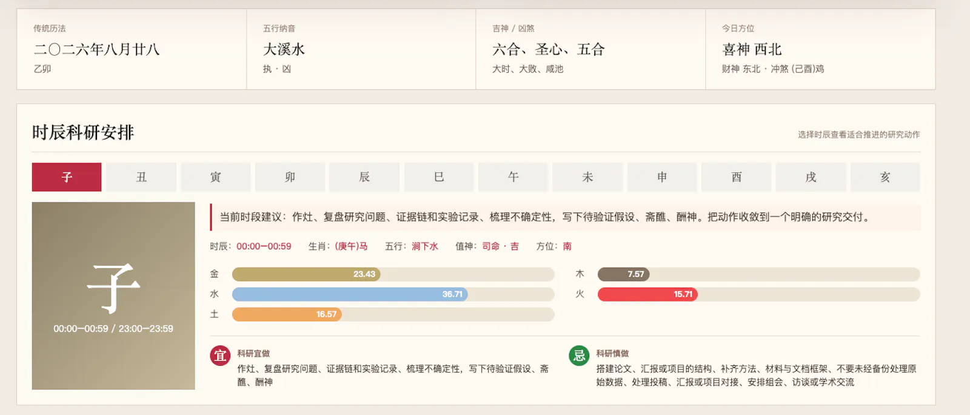Click the 00:00–00:59 time value
This screenshot has height=415, width=970.
point(264,246)
